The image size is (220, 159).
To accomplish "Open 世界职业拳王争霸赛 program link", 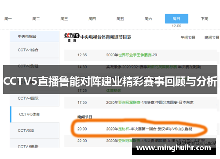I will (x=135, y=55).
